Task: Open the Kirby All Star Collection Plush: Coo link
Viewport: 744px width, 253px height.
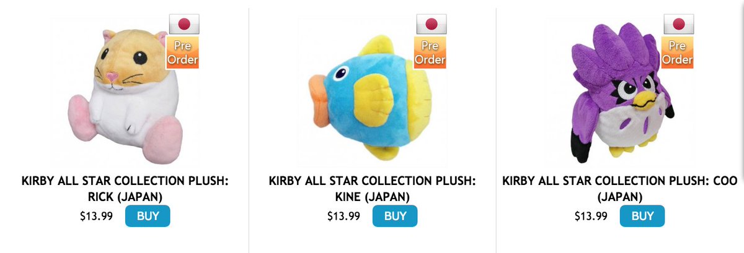Action: 620,189
